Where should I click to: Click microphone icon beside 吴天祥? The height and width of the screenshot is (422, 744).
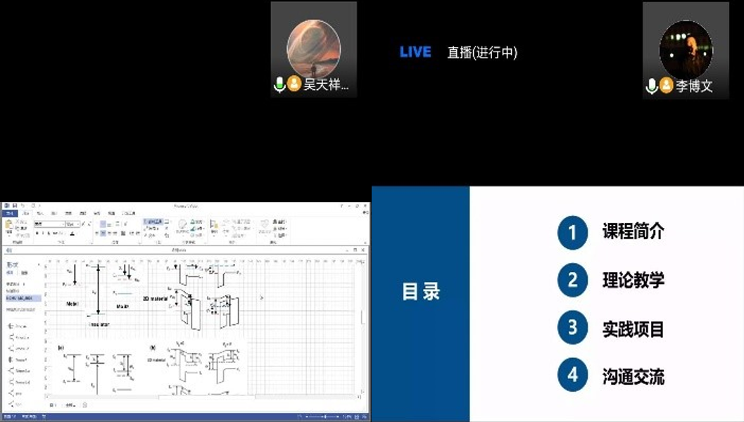pyautogui.click(x=279, y=85)
